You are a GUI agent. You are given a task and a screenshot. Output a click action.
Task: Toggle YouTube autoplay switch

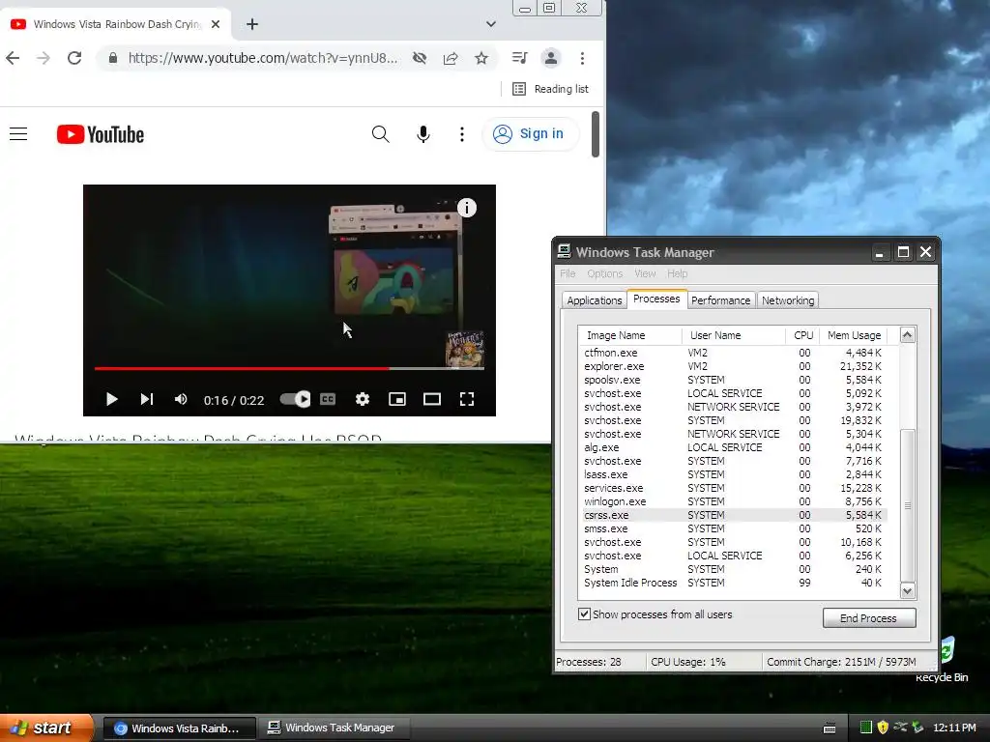tap(295, 399)
